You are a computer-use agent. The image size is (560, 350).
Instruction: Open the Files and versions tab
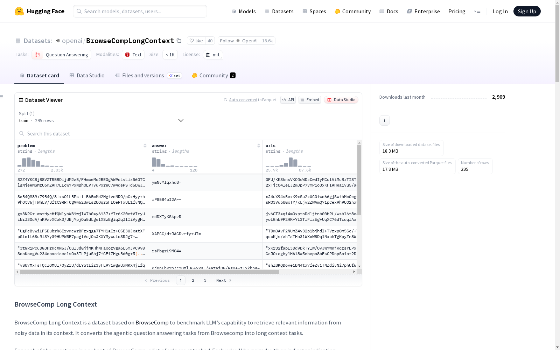click(x=148, y=75)
